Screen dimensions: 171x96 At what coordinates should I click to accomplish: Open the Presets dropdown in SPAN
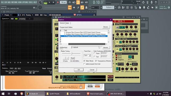pos(8,15)
